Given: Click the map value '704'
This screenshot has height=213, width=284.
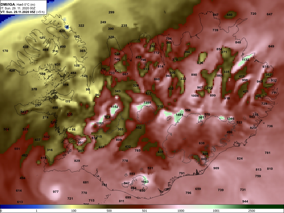Looking at the screenshot, I should pyautogui.click(x=169, y=39).
